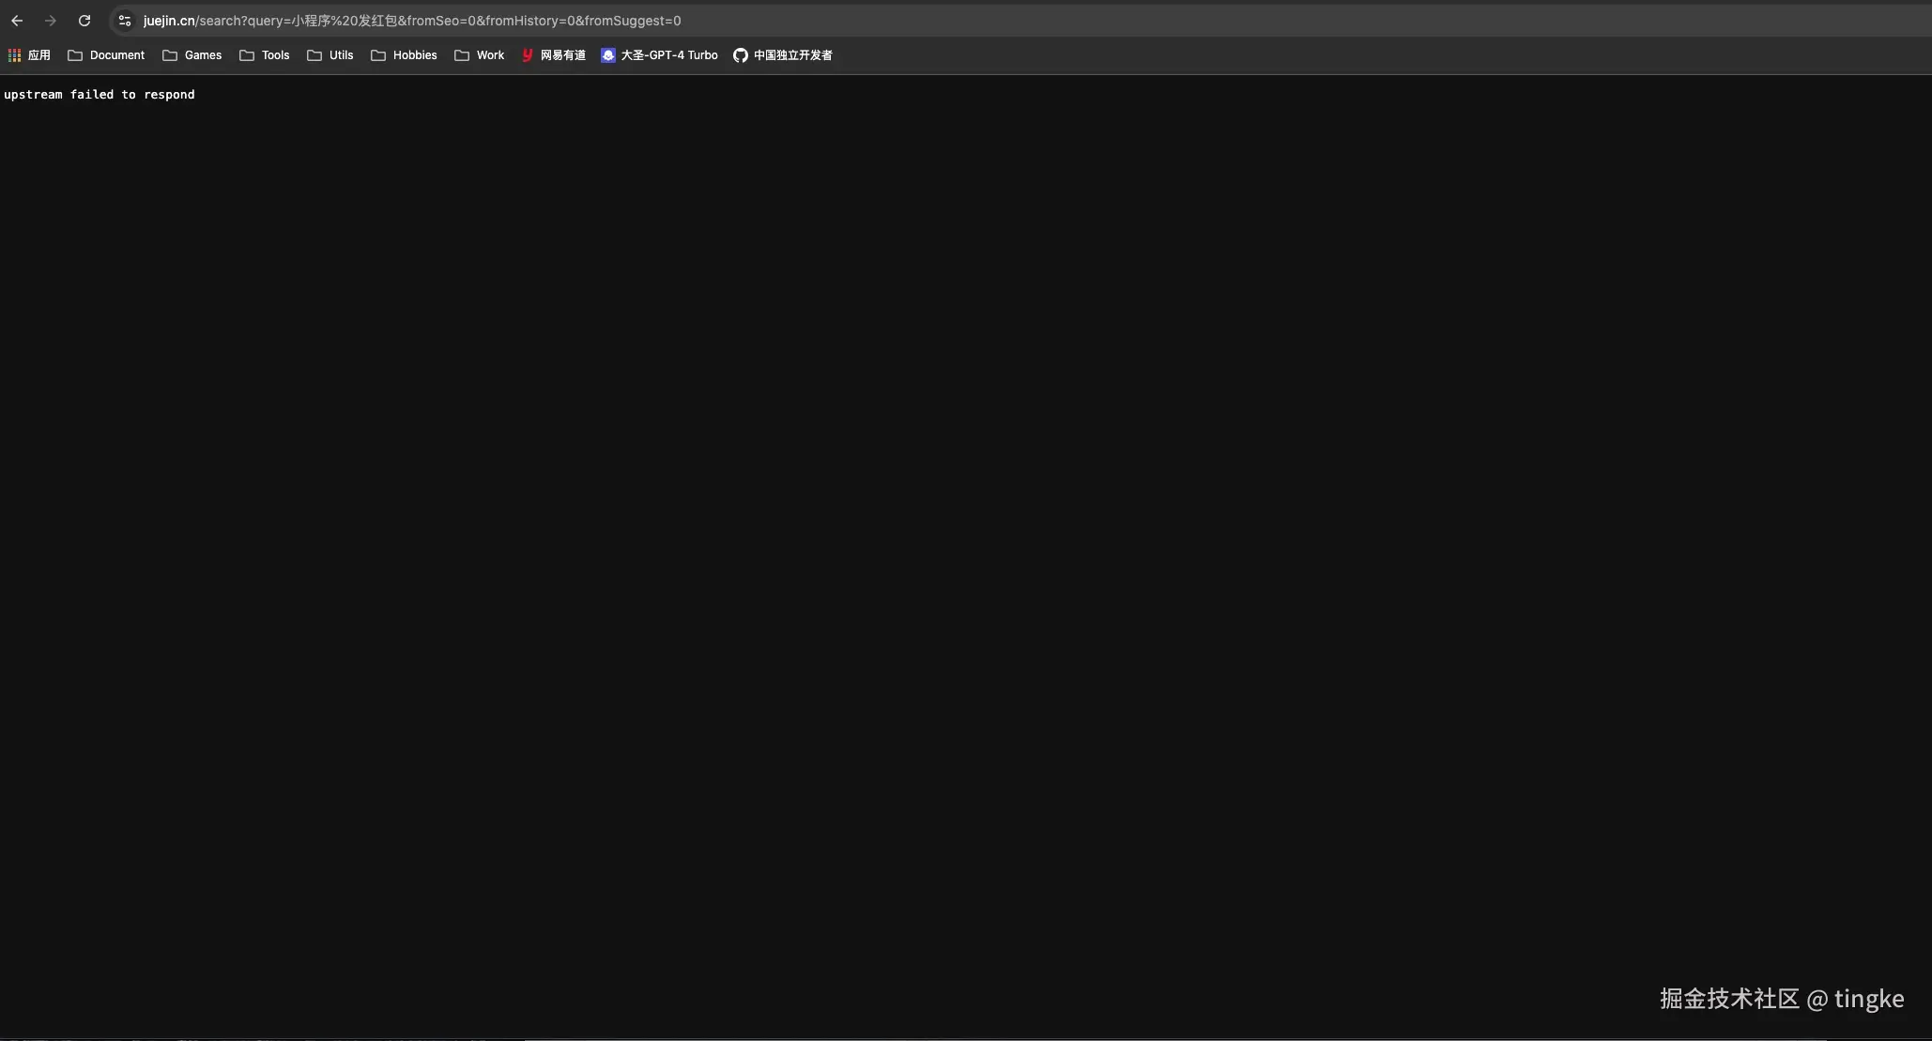The height and width of the screenshot is (1041, 1932).
Task: Open the Work bookmark folder
Action: pyautogui.click(x=480, y=55)
